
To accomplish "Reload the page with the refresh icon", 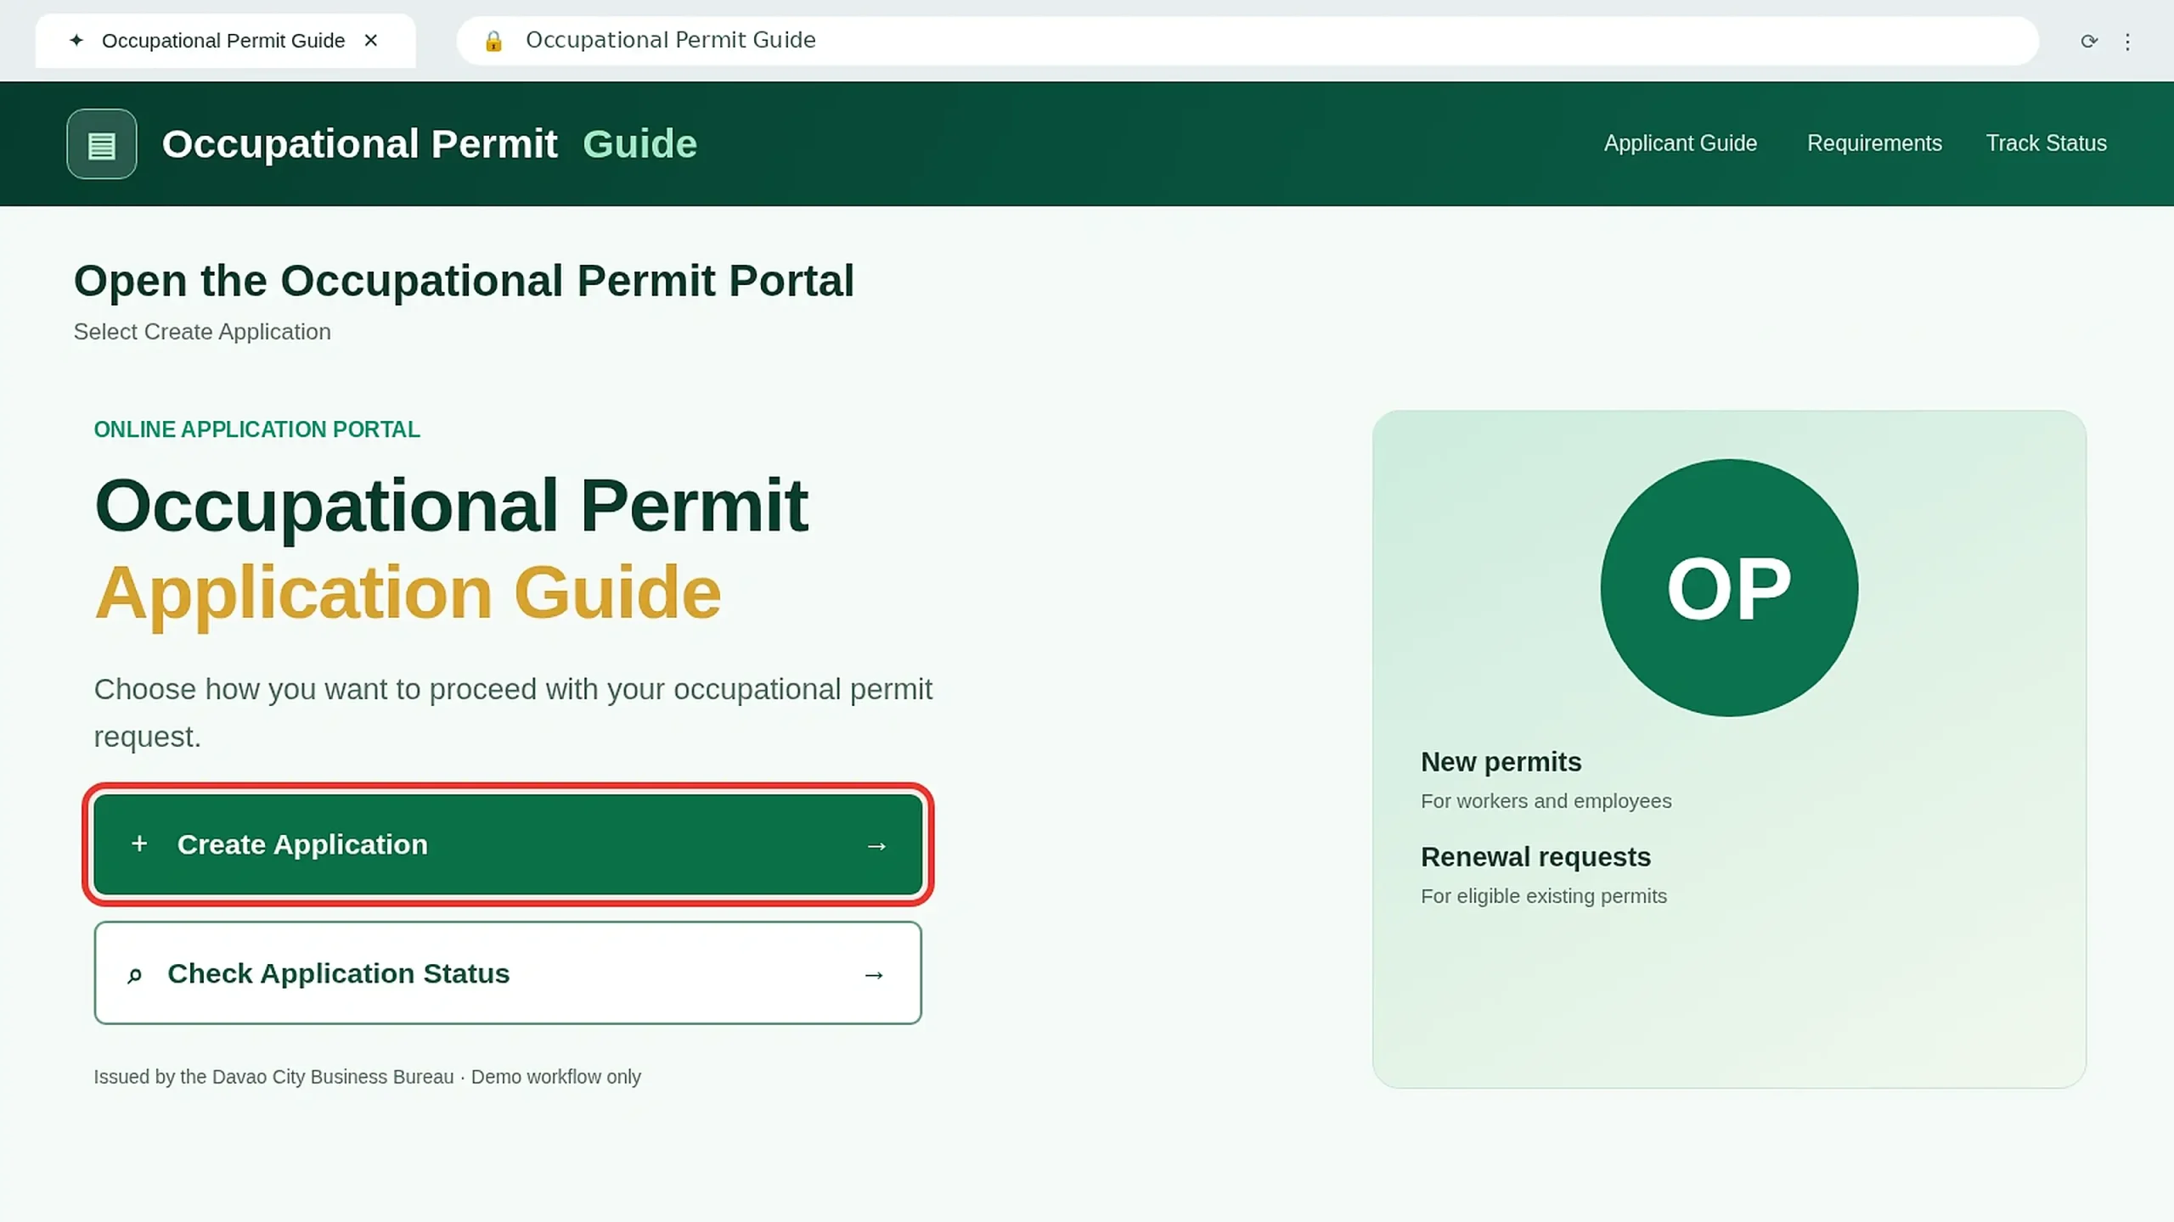I will 2089,41.
